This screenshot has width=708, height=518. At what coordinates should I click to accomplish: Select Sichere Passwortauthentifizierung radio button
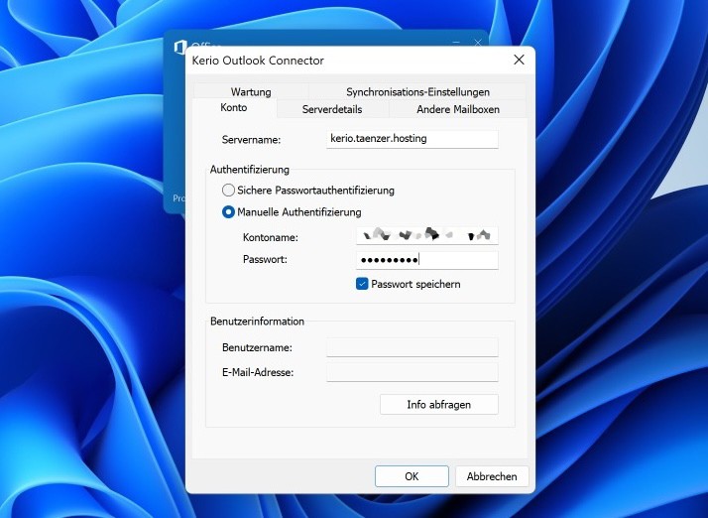tap(228, 191)
